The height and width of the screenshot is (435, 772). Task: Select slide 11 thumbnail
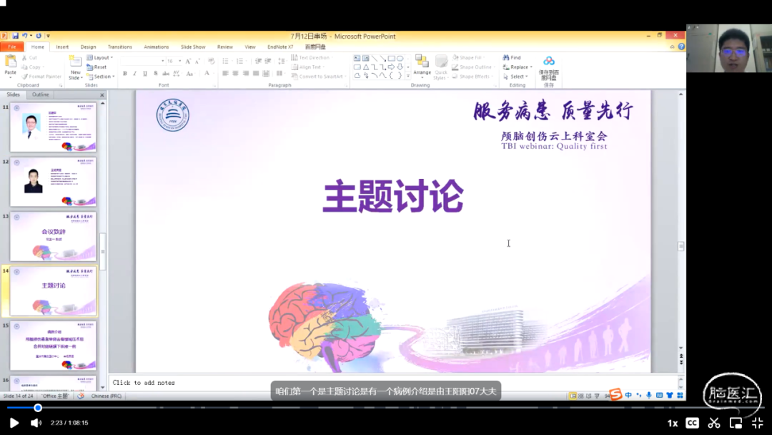pyautogui.click(x=53, y=127)
